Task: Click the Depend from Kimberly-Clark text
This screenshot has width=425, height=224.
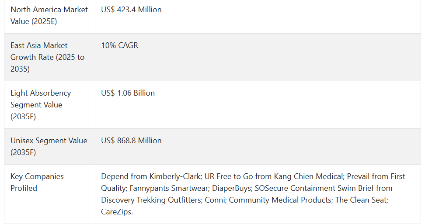Action: (x=151, y=176)
